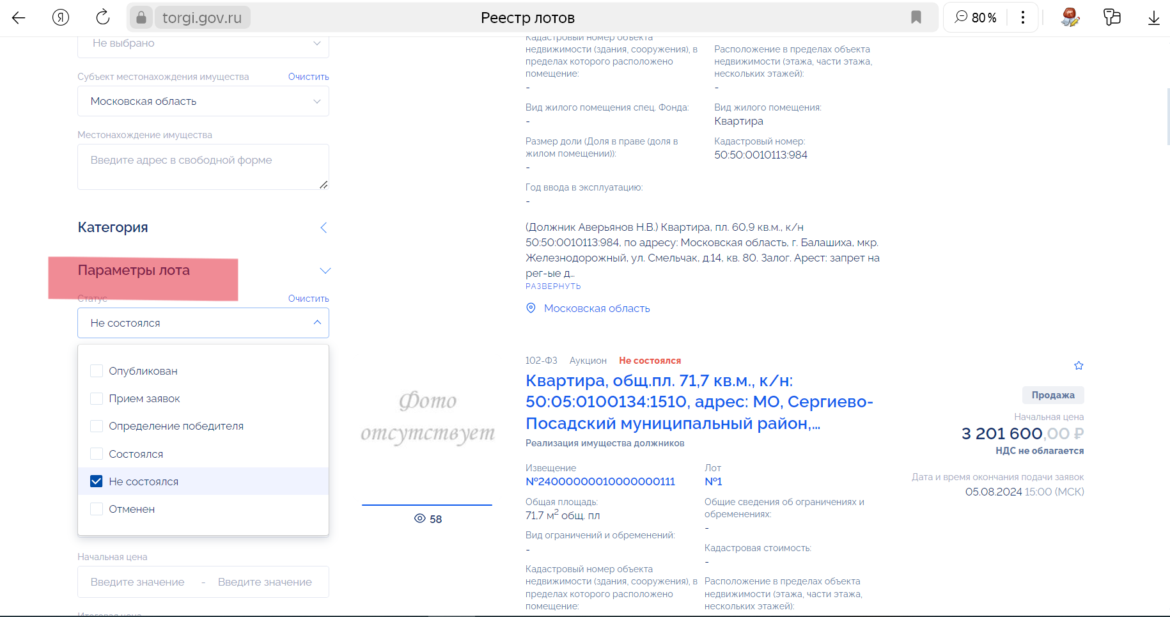Screen dimensions: 1170x617
Task: Check the Опубликован status option
Action: click(97, 371)
